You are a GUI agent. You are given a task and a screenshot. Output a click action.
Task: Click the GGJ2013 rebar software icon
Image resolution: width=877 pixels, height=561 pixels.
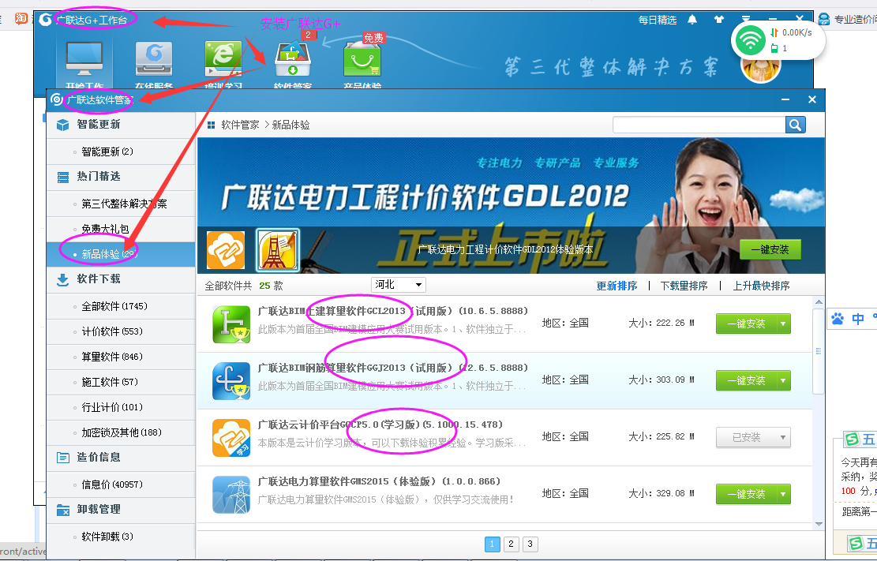coord(231,381)
